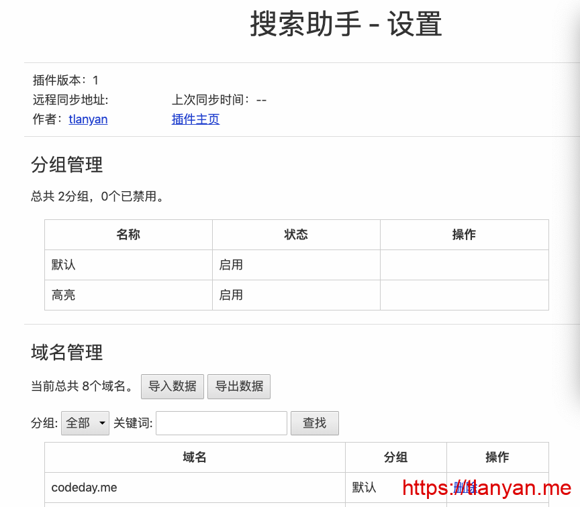Click the 域名 column header

coord(195,457)
